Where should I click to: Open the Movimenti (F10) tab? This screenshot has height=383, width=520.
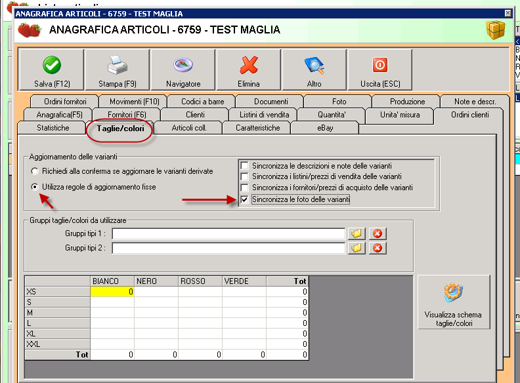tap(135, 102)
